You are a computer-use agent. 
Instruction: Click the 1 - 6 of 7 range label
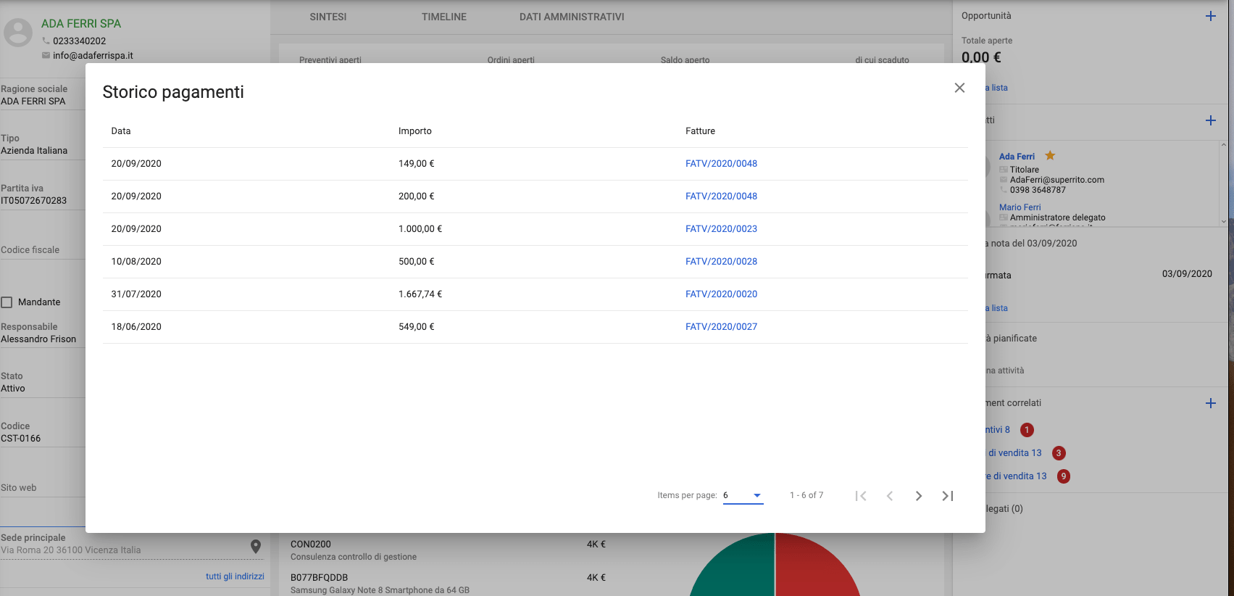coord(806,496)
